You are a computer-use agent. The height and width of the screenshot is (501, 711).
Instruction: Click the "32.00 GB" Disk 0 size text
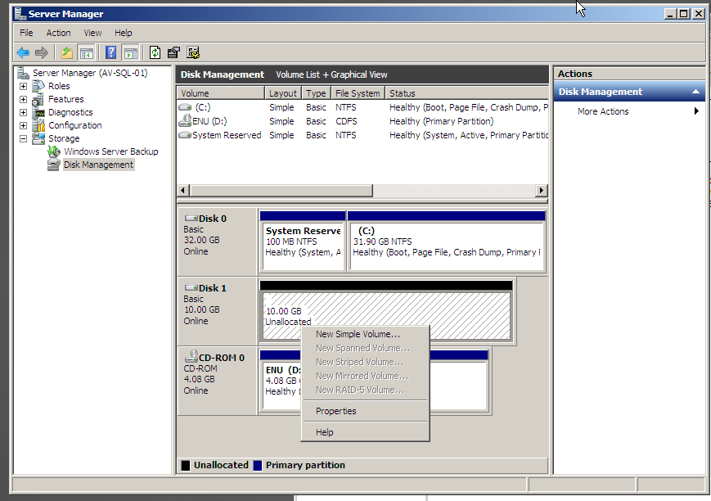pyautogui.click(x=201, y=240)
